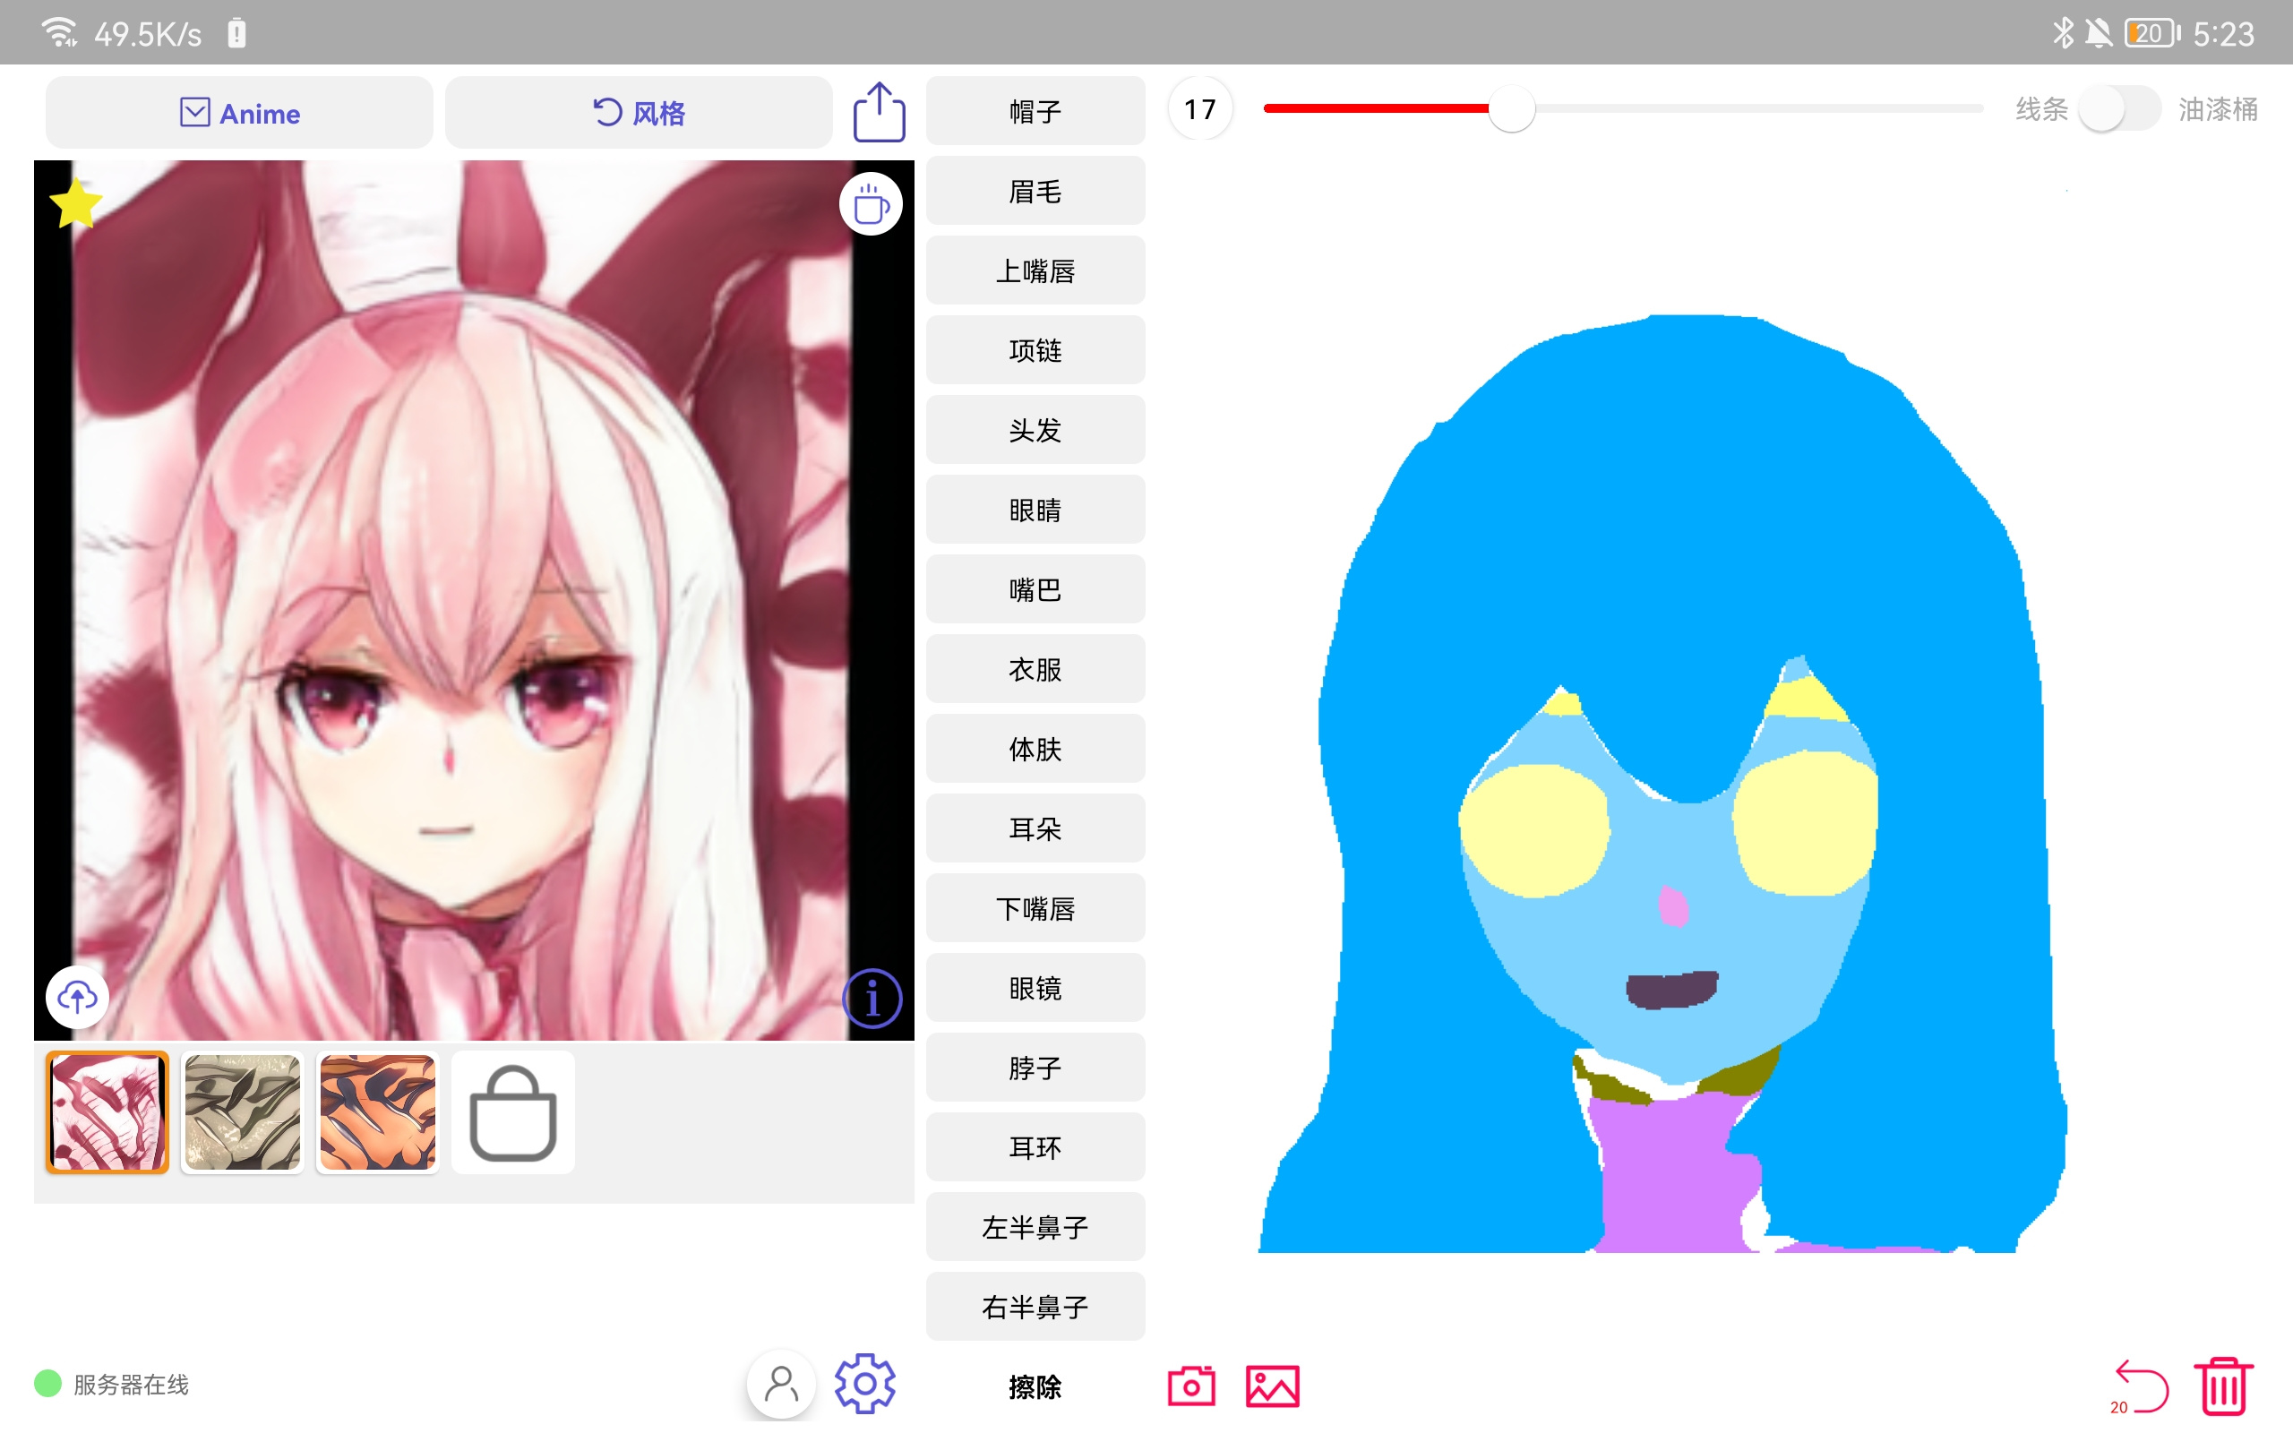Open the settings gear icon
The height and width of the screenshot is (1433, 2293).
(864, 1385)
